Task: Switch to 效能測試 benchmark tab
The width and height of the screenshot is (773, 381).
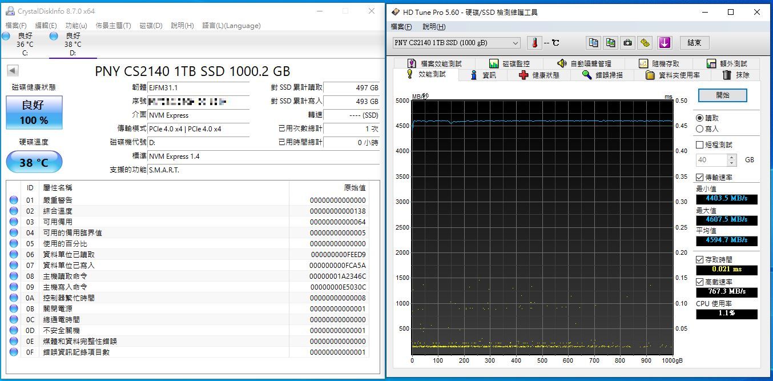Action: (x=425, y=74)
